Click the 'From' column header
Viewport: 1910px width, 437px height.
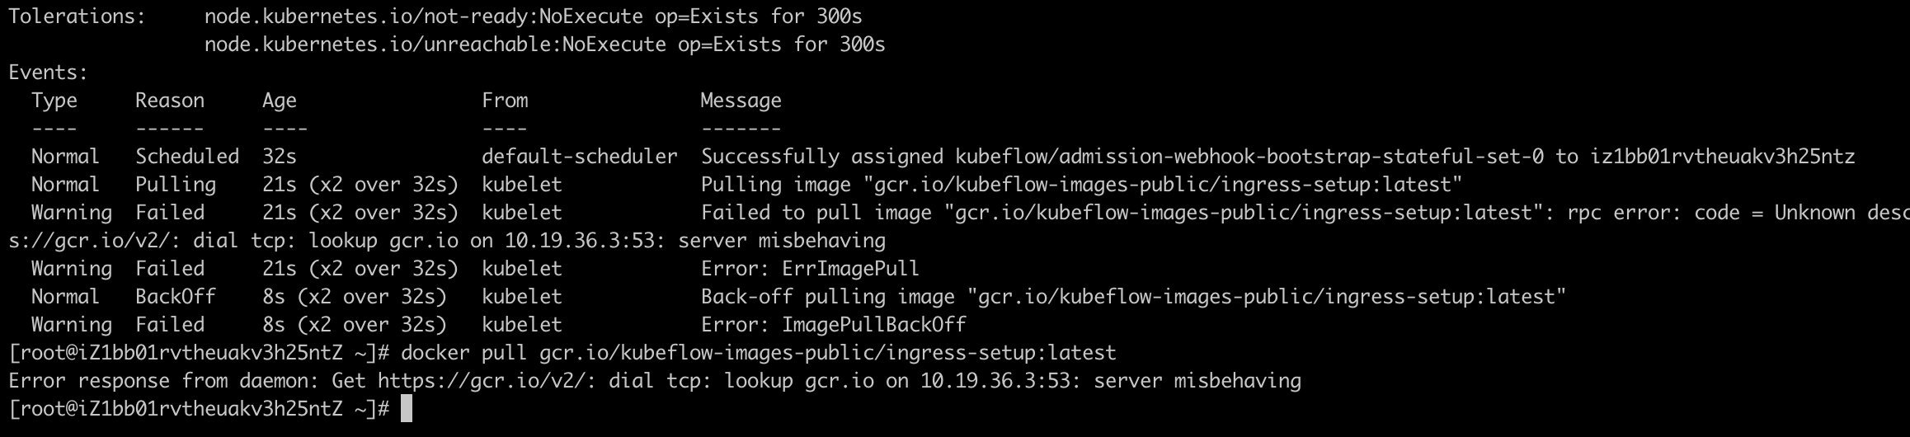click(x=505, y=101)
